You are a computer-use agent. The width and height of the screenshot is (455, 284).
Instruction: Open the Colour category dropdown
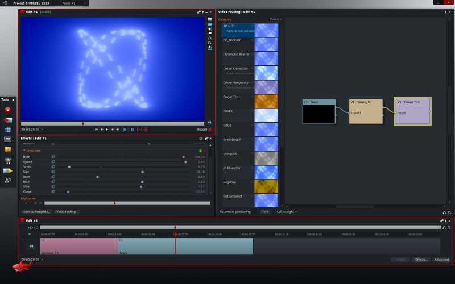[x=276, y=19]
